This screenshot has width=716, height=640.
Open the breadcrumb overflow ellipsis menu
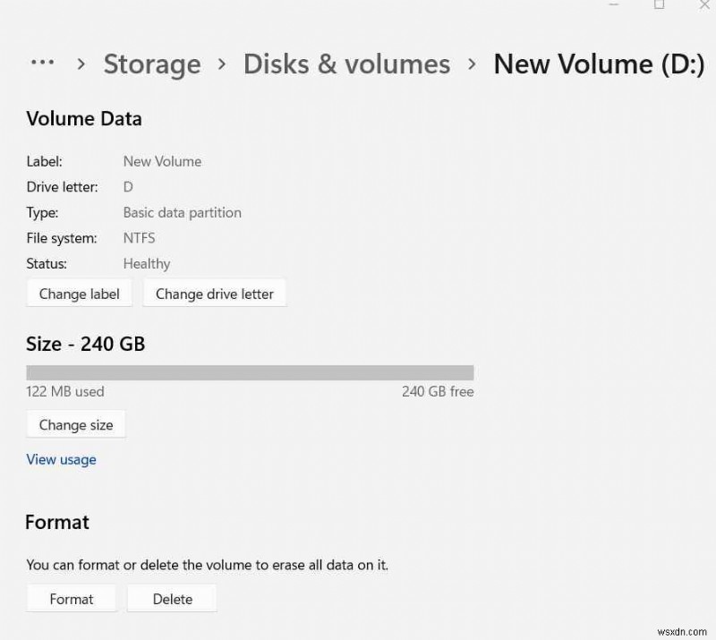[42, 63]
